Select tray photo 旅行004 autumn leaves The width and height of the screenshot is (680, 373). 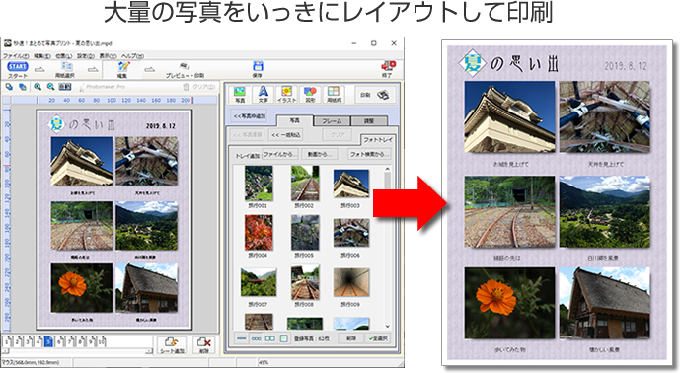(259, 233)
